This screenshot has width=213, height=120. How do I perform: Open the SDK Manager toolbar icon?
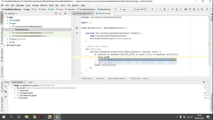coord(202,9)
